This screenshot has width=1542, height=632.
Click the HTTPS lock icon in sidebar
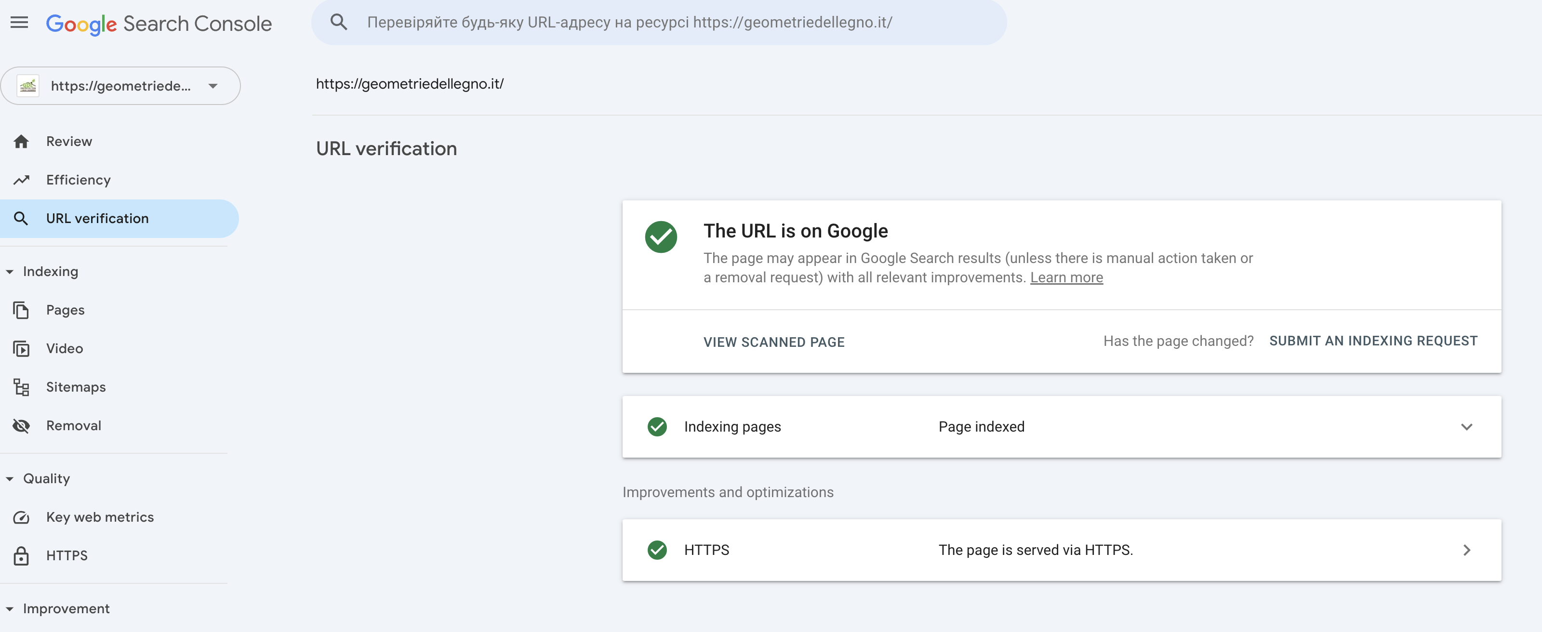click(x=22, y=555)
